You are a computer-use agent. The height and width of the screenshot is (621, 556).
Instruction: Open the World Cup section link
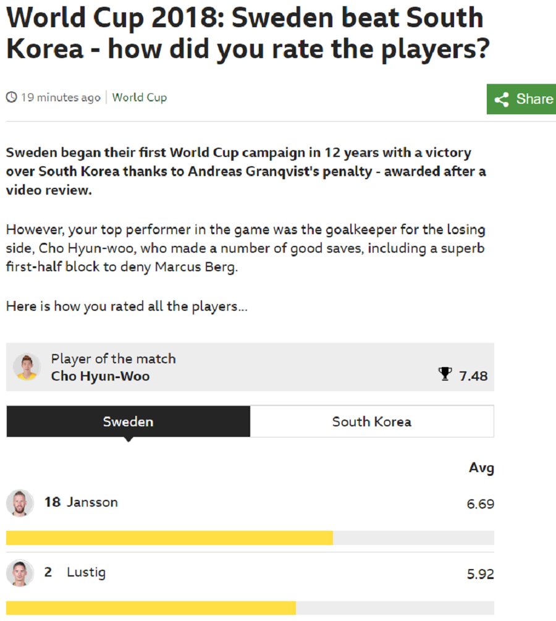click(140, 98)
